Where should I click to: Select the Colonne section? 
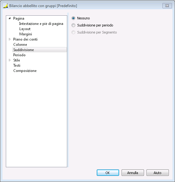pyautogui.click(x=20, y=45)
